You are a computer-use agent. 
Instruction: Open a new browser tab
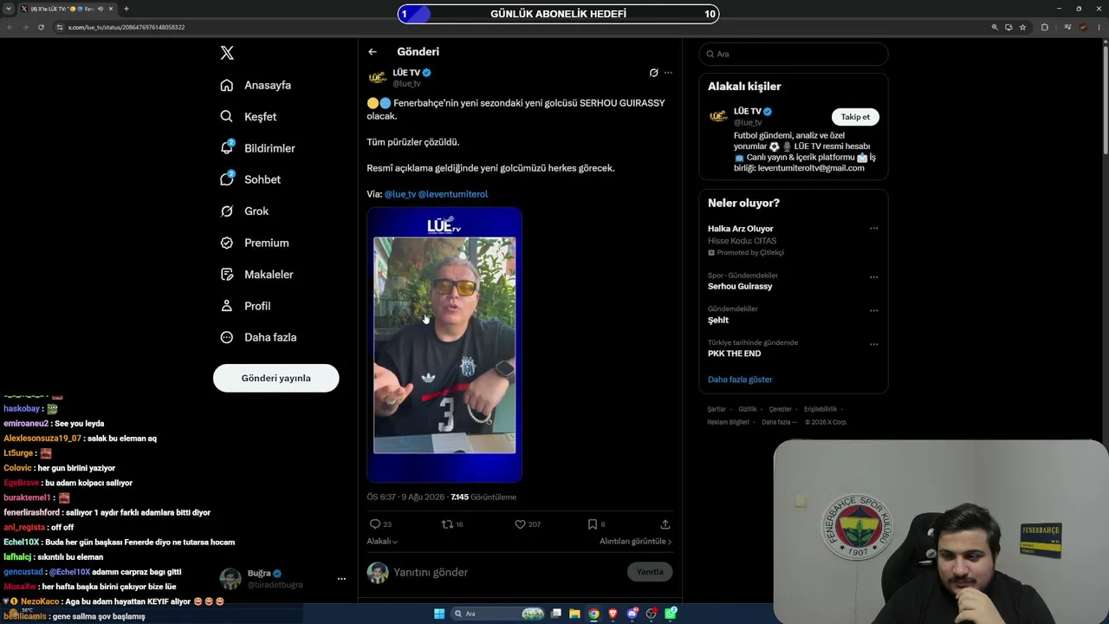(x=126, y=9)
